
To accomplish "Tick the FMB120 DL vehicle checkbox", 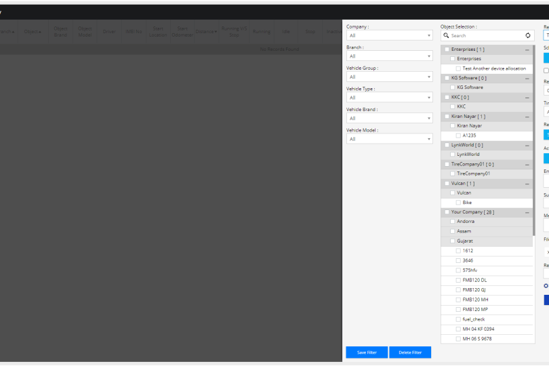I will (458, 280).
